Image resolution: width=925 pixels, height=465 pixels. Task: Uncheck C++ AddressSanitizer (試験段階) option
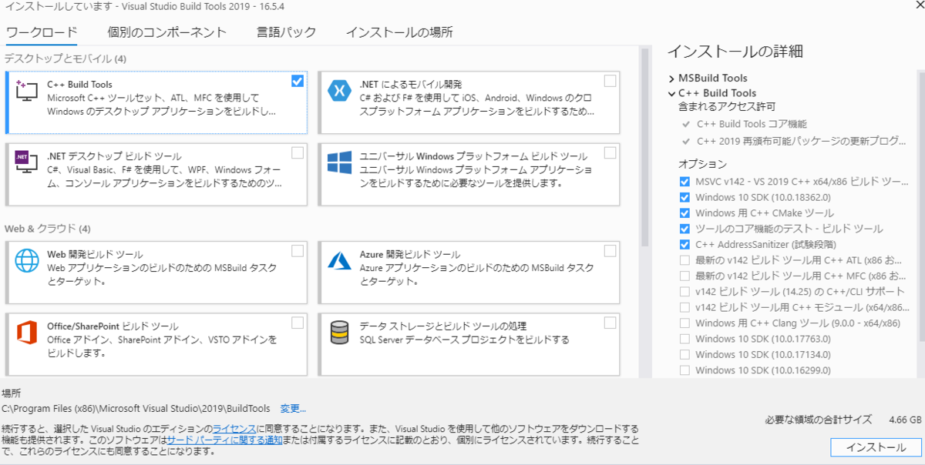pyautogui.click(x=684, y=244)
